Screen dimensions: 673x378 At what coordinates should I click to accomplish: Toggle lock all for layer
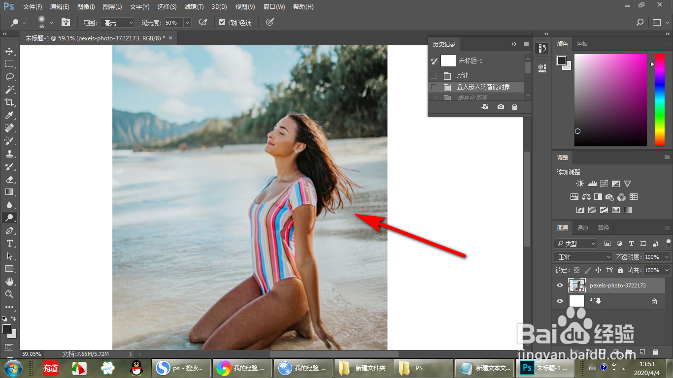pyautogui.click(x=620, y=270)
